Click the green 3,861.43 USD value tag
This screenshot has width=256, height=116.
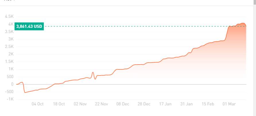coord(29,26)
